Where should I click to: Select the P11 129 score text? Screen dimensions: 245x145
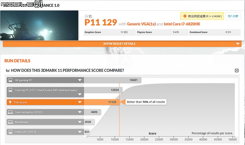click(x=101, y=22)
